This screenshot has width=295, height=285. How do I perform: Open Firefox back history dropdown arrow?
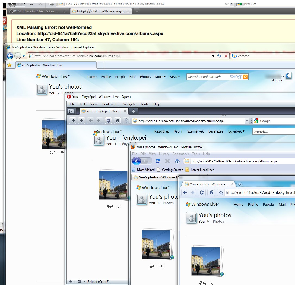pyautogui.click(x=150, y=161)
